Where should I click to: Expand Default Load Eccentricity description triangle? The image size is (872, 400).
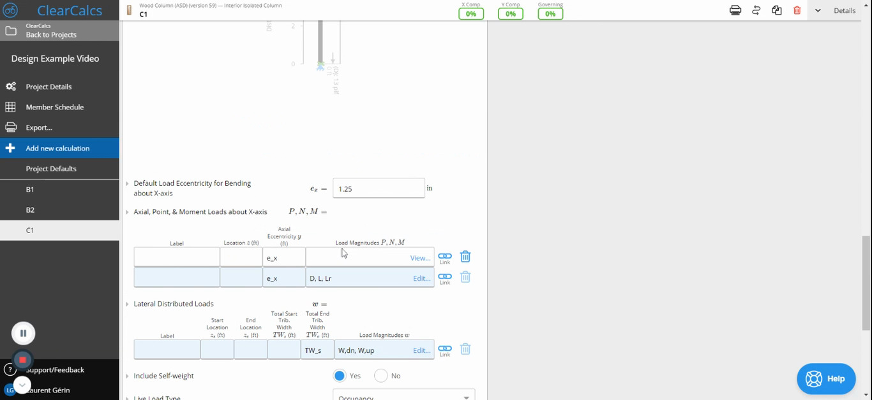(x=128, y=183)
